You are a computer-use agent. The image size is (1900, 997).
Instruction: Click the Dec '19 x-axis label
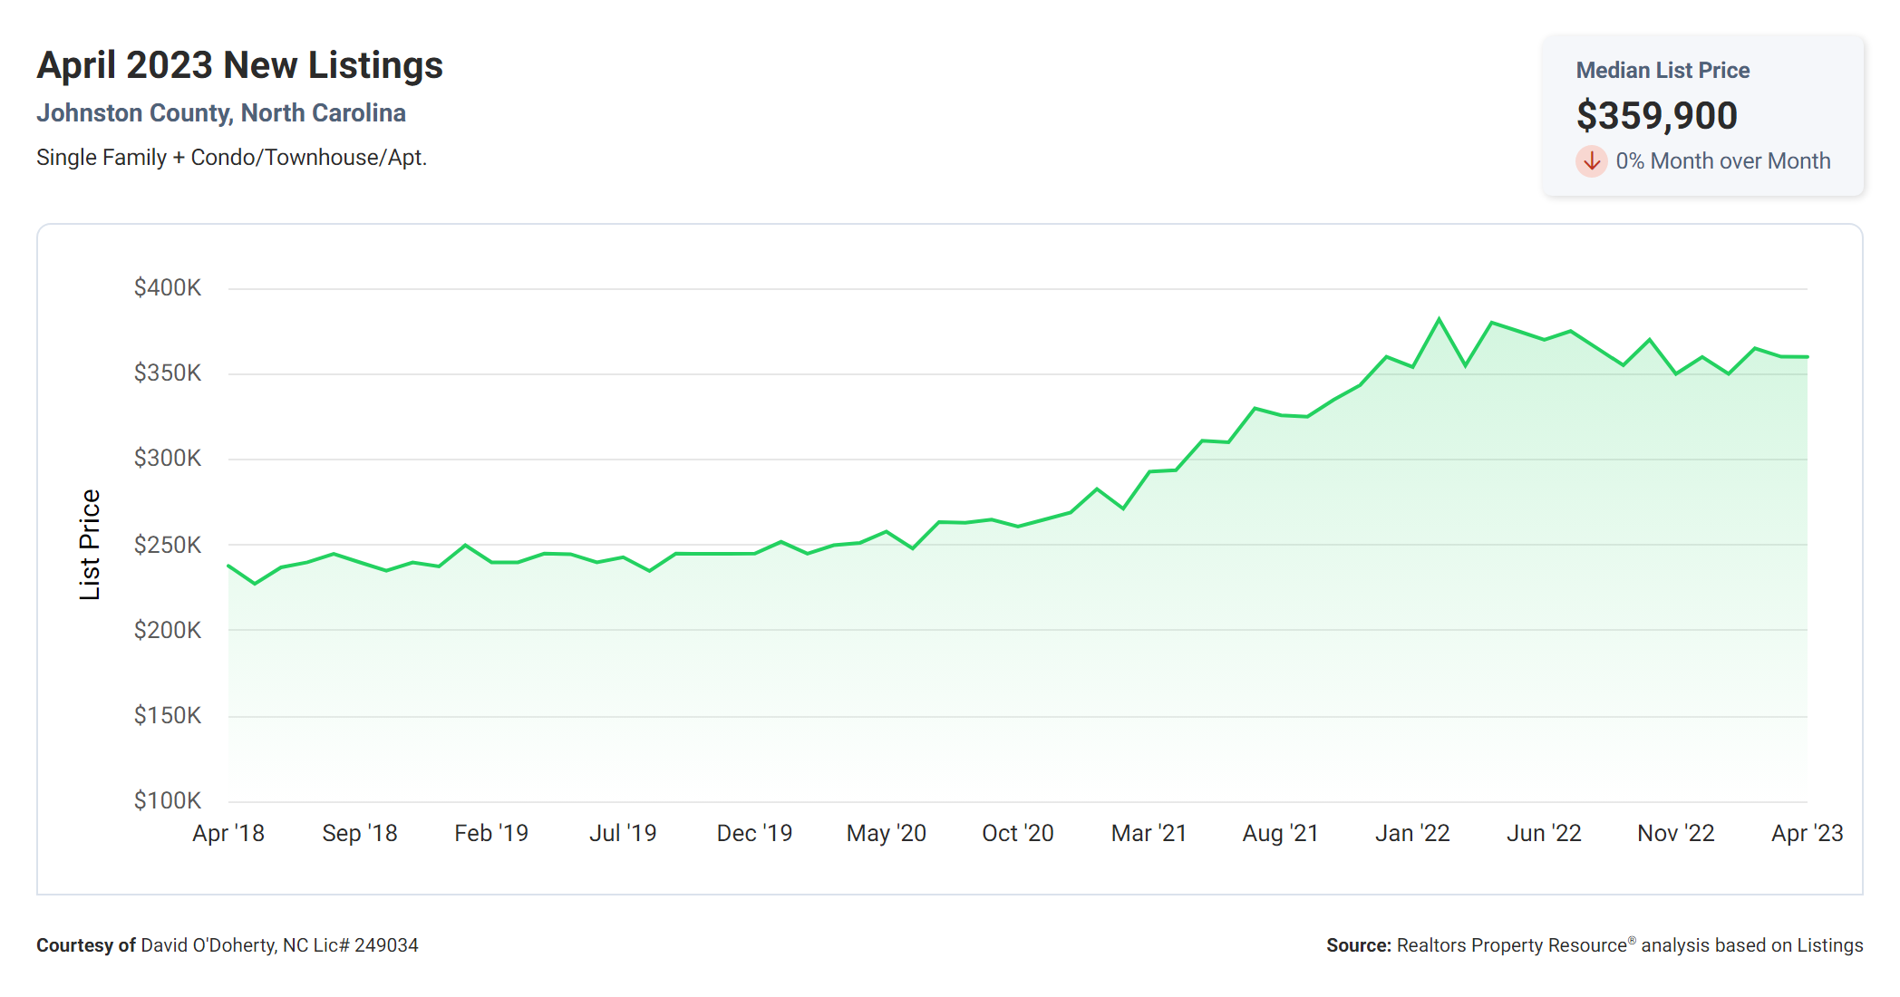click(x=754, y=834)
